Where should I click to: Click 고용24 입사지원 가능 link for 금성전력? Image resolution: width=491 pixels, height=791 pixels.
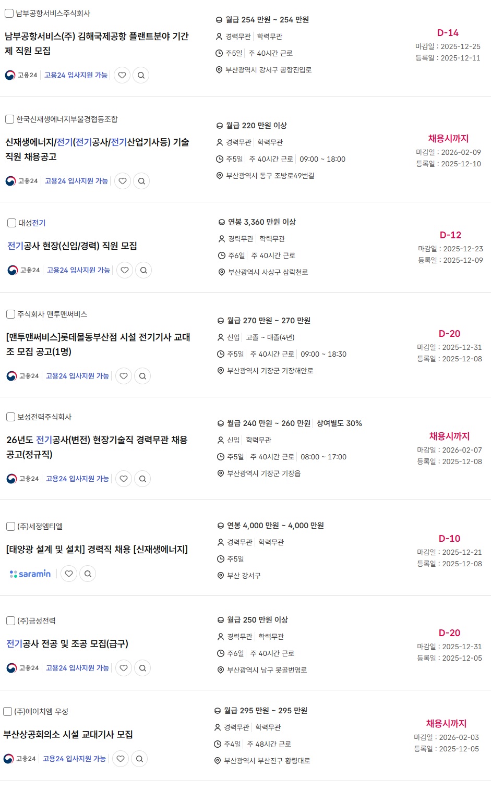(77, 668)
